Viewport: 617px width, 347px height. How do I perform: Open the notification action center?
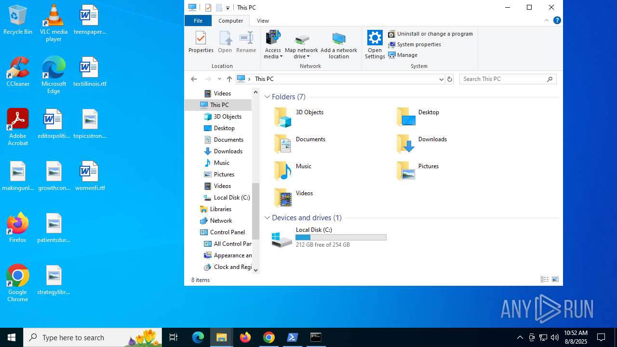point(601,337)
